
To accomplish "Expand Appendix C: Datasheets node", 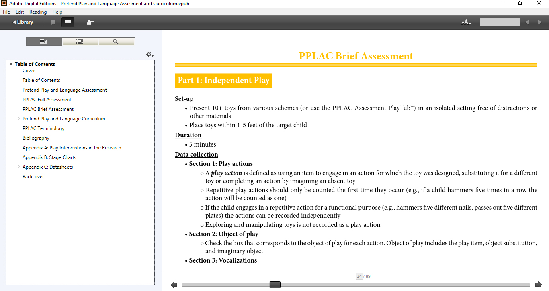I will tap(19, 167).
